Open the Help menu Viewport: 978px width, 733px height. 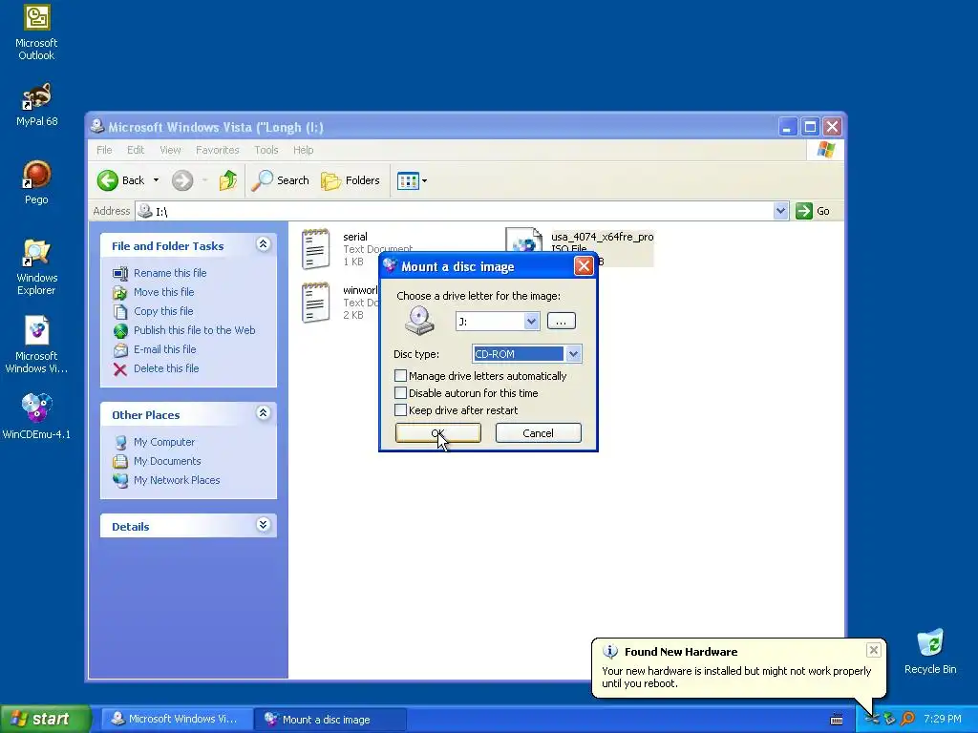(x=303, y=150)
